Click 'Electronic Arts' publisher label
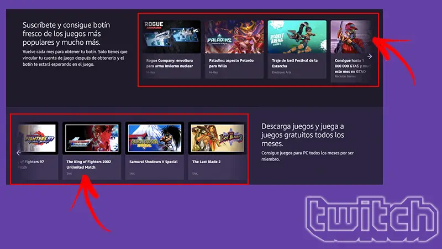 (x=281, y=72)
